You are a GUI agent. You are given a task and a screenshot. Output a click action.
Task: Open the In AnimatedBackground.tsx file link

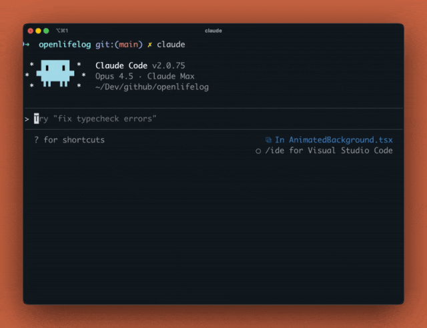coord(334,140)
